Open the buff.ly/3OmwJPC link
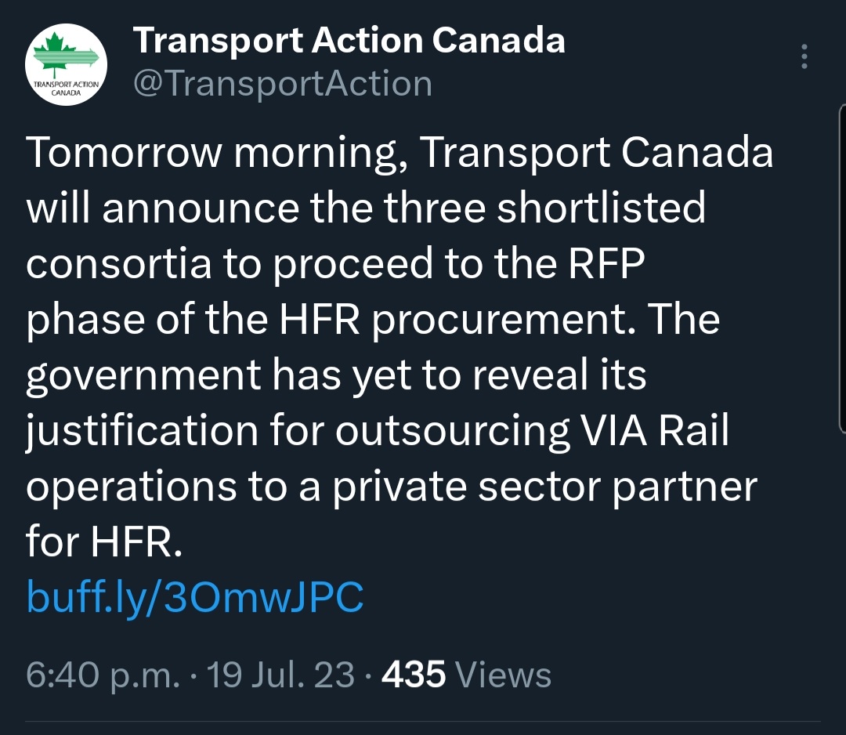846x735 pixels. pyautogui.click(x=195, y=597)
